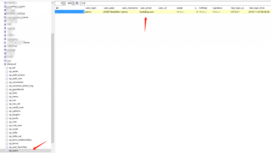Image resolution: width=271 pixels, height=153 pixels.
Task: Select the user_pass hash cell
Action: (x=112, y=12)
